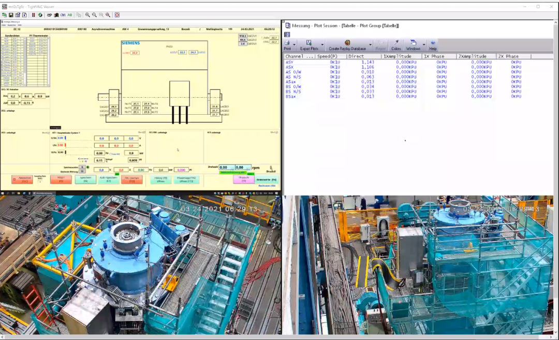Click the Abbrechen (ESC) button

tap(23, 179)
